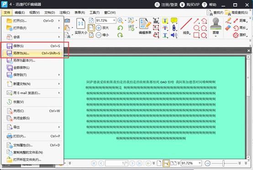Open Advanced Search (高级查找)
Image resolution: width=253 pixels, height=170 pixels.
click(237, 13)
